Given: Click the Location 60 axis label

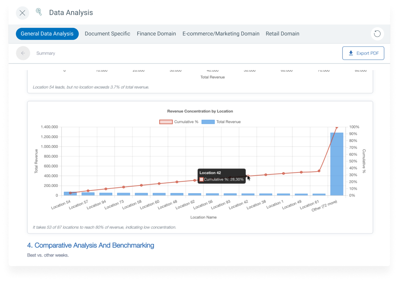Looking at the screenshot, I should pyautogui.click(x=150, y=205).
